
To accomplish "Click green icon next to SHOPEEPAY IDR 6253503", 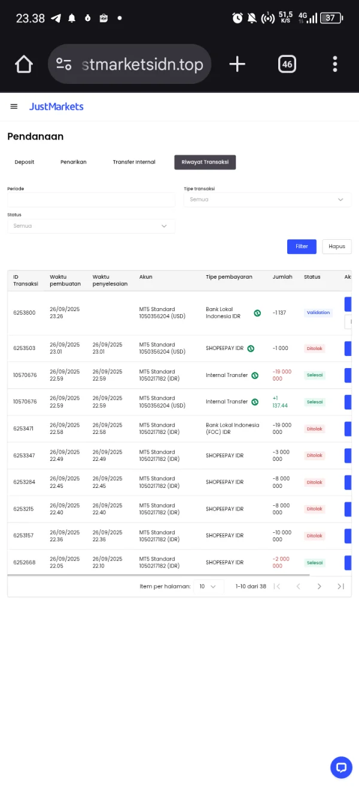I will click(x=251, y=348).
